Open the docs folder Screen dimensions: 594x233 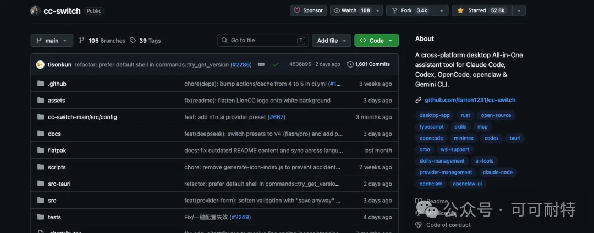point(54,134)
